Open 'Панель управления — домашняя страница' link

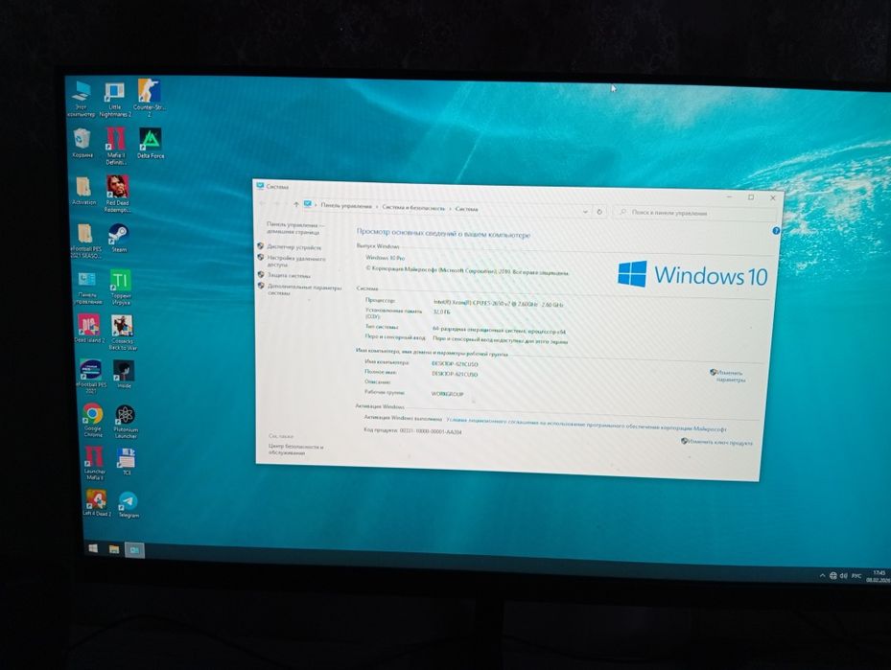[293, 228]
